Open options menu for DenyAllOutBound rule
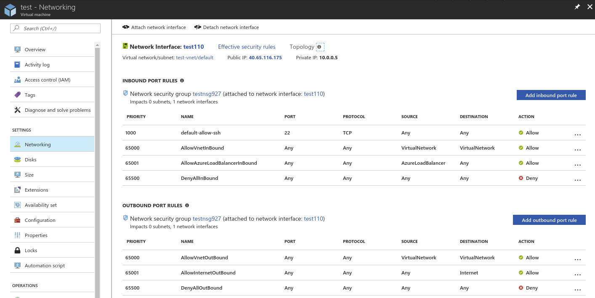Viewport: 595px width, 298px height. 578,289
